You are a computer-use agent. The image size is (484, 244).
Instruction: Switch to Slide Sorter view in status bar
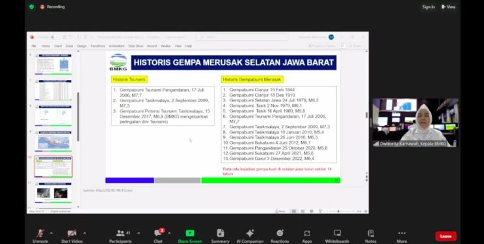(302, 211)
